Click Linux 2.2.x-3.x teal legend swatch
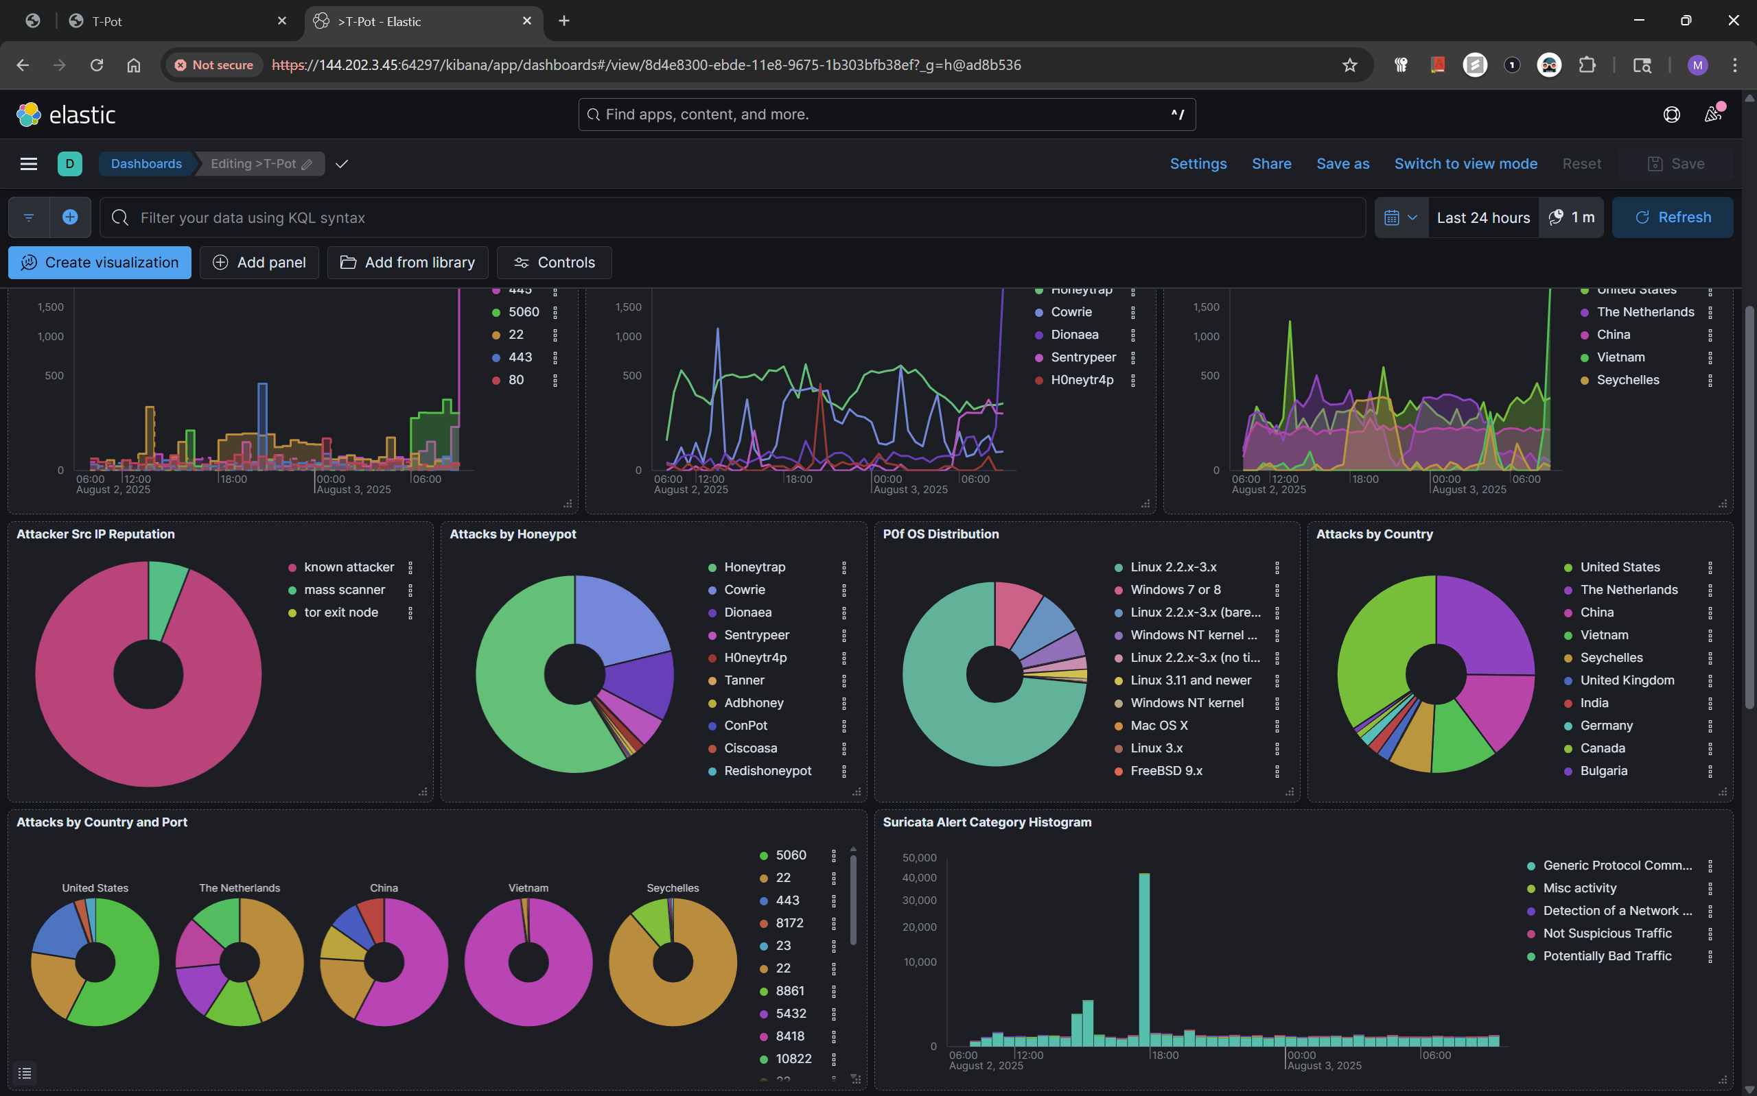Image resolution: width=1757 pixels, height=1096 pixels. pos(1118,568)
